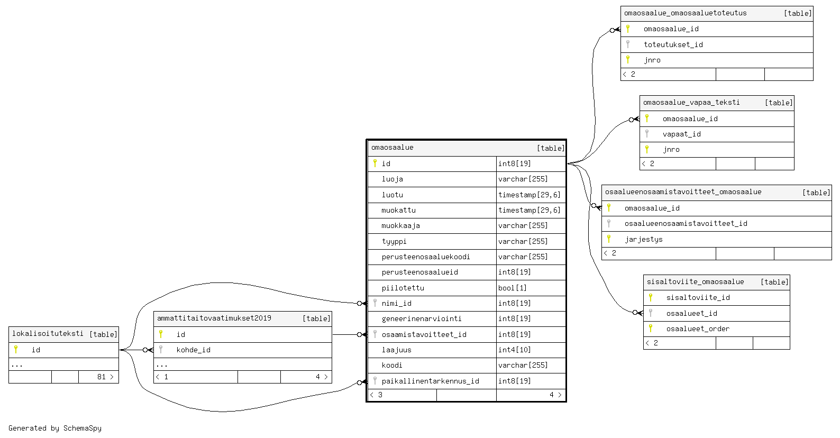840x438 pixels.
Task: Click the 81 children count in lokalisoituteksti
Action: click(102, 377)
